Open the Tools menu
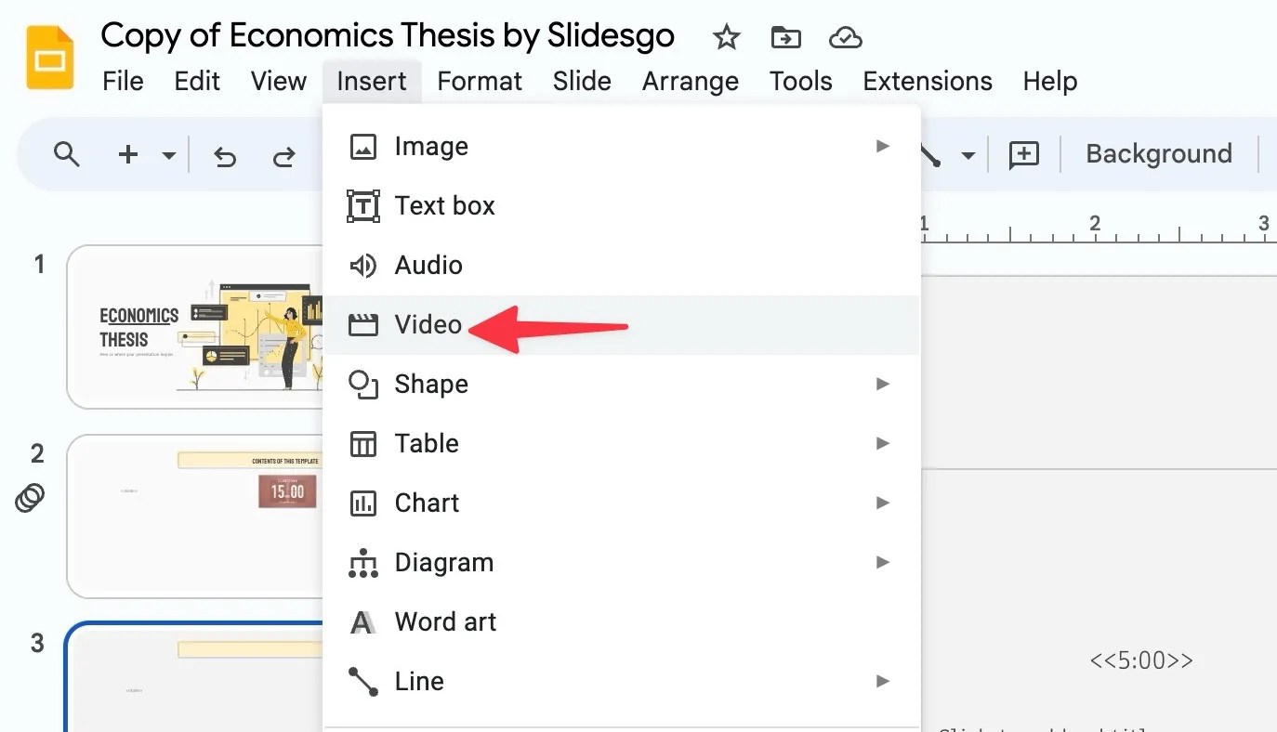Screen dimensions: 1277x732 click(x=800, y=82)
